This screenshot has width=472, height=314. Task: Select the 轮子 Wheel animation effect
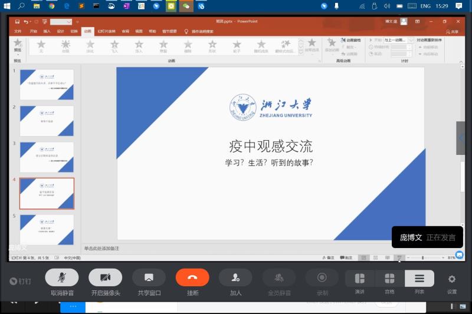[237, 47]
